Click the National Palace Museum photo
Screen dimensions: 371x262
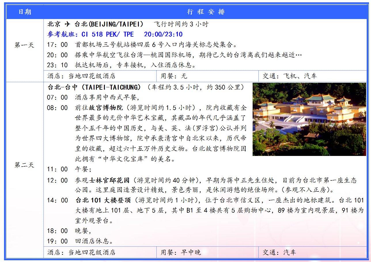(309, 119)
